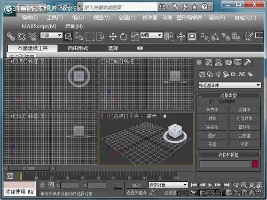The width and height of the screenshot is (267, 200).
Task: Open the 标准基本体 category dropdown
Action: 230,85
